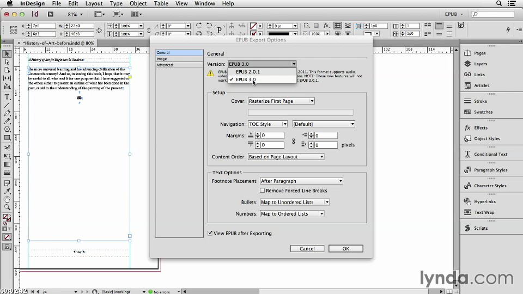Open the Numbers mapping dropdown
523x294 pixels.
(x=292, y=213)
